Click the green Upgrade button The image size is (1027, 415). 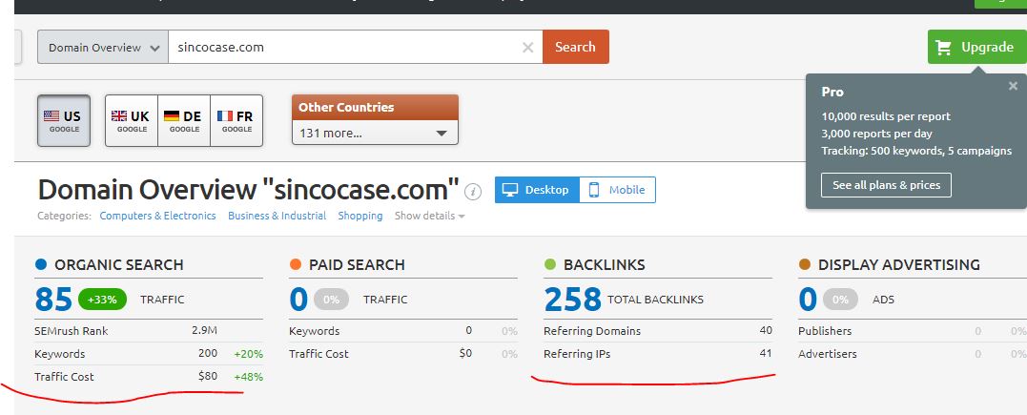point(976,47)
